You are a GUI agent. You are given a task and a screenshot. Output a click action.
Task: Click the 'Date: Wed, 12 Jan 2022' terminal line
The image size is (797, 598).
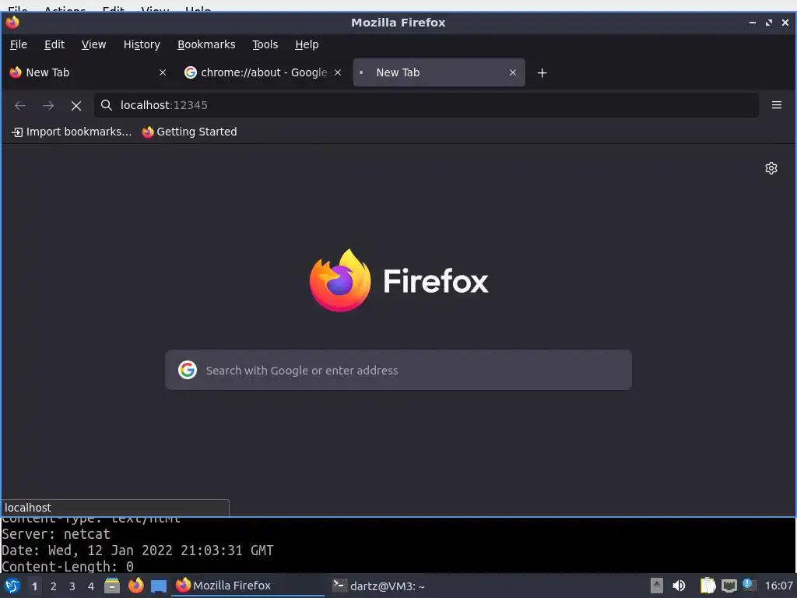(x=137, y=551)
